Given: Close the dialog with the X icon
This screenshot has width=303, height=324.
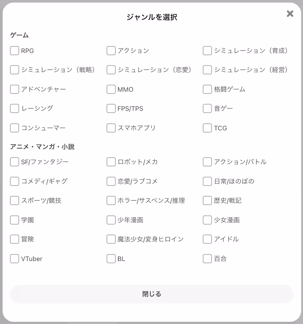Looking at the screenshot, I should (x=290, y=14).
